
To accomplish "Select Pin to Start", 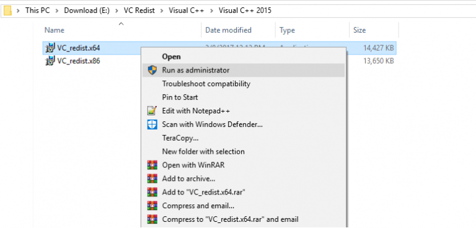I will [244, 97].
